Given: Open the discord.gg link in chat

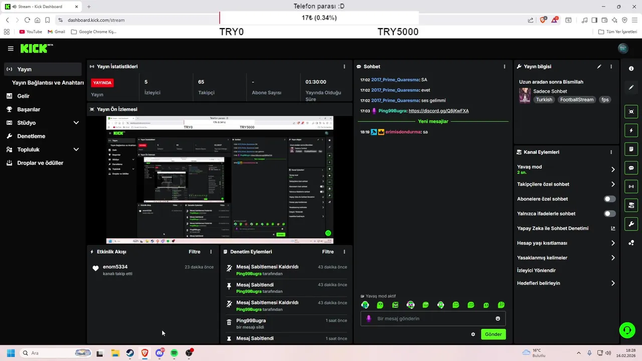Looking at the screenshot, I should pyautogui.click(x=438, y=111).
